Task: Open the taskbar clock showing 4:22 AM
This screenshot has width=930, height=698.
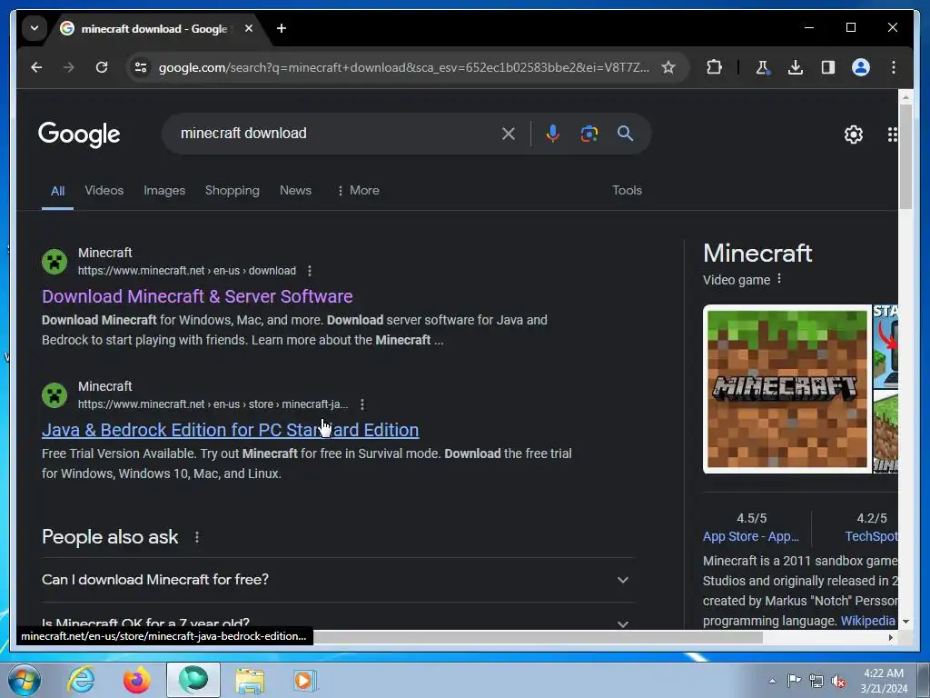Action: 883,681
